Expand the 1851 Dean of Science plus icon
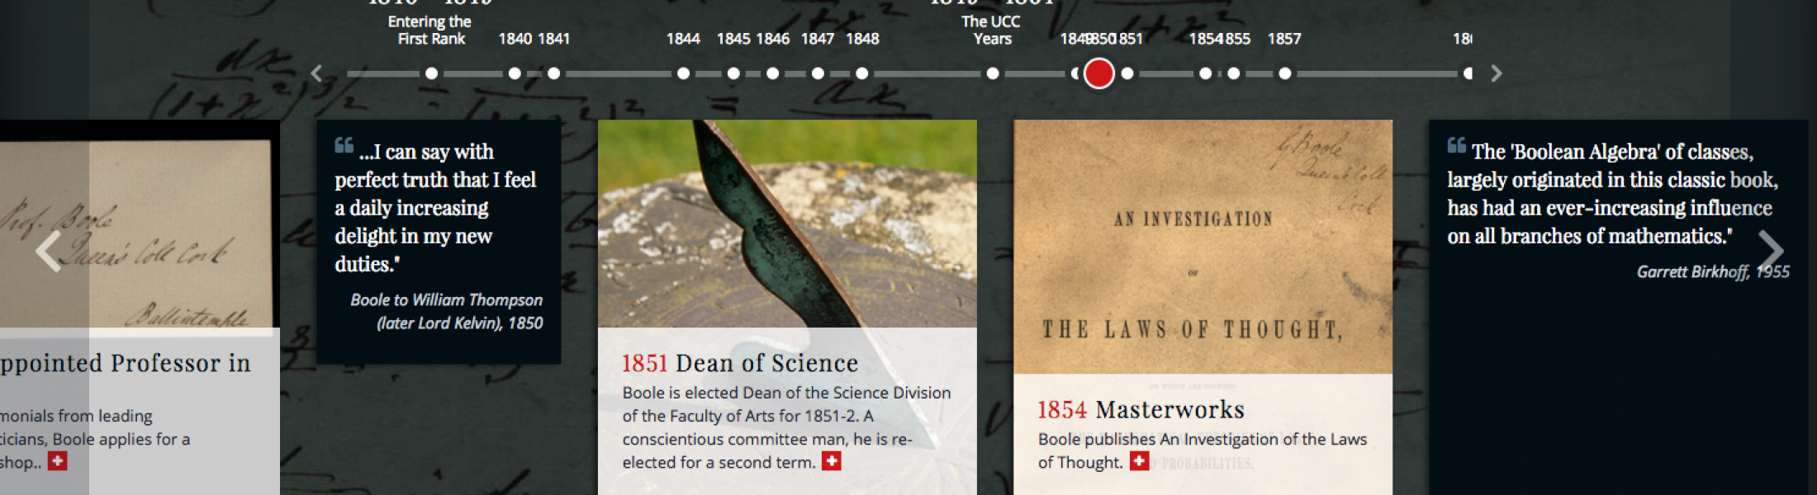This screenshot has width=1817, height=495. 832,461
